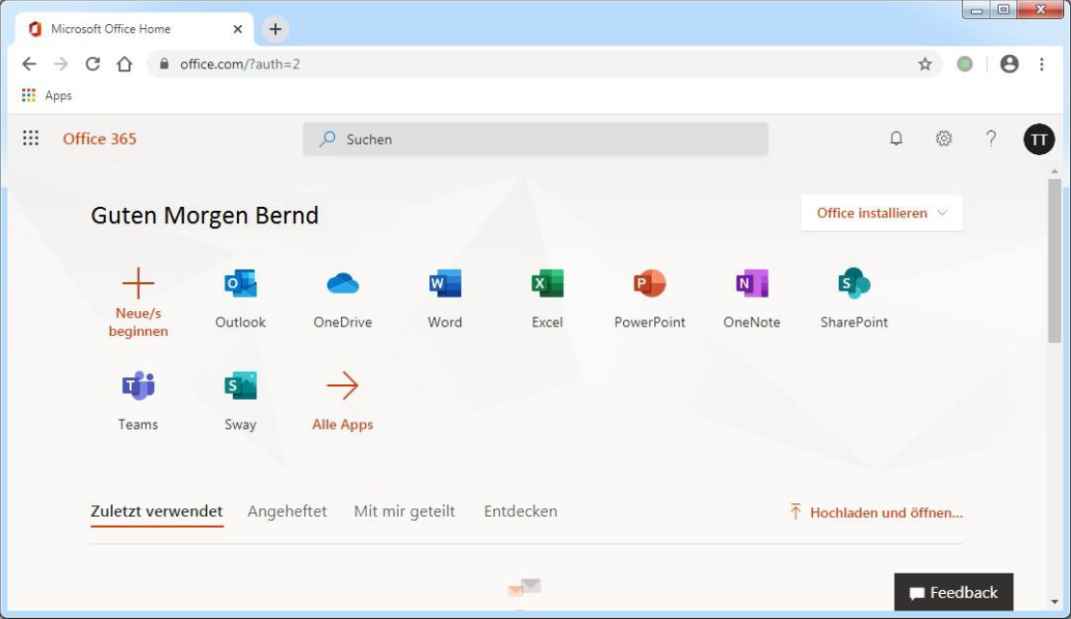1071x619 pixels.
Task: Open a new browser tab
Action: 275,29
